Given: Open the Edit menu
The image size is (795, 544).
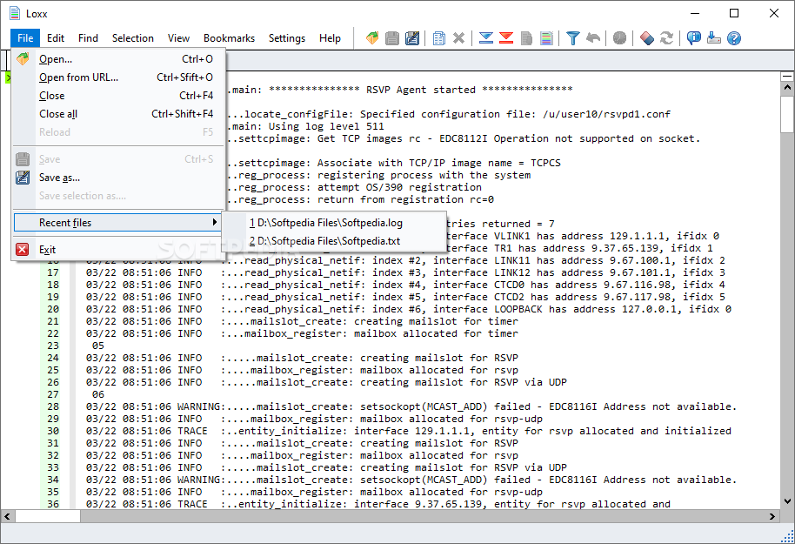Looking at the screenshot, I should [56, 38].
